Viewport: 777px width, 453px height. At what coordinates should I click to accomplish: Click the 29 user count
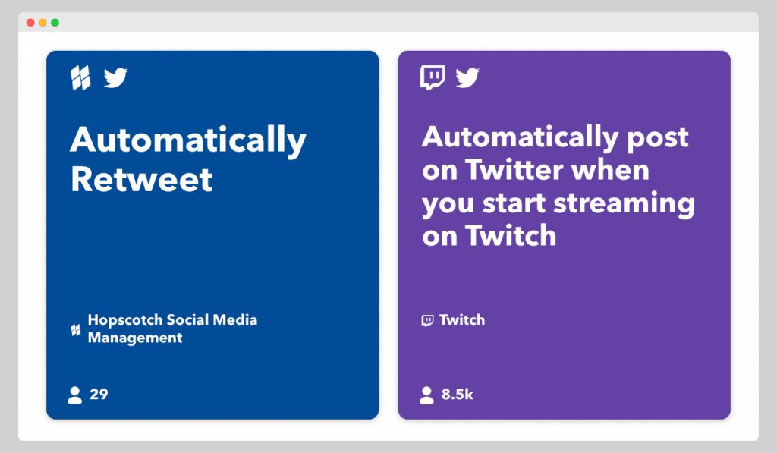click(99, 395)
